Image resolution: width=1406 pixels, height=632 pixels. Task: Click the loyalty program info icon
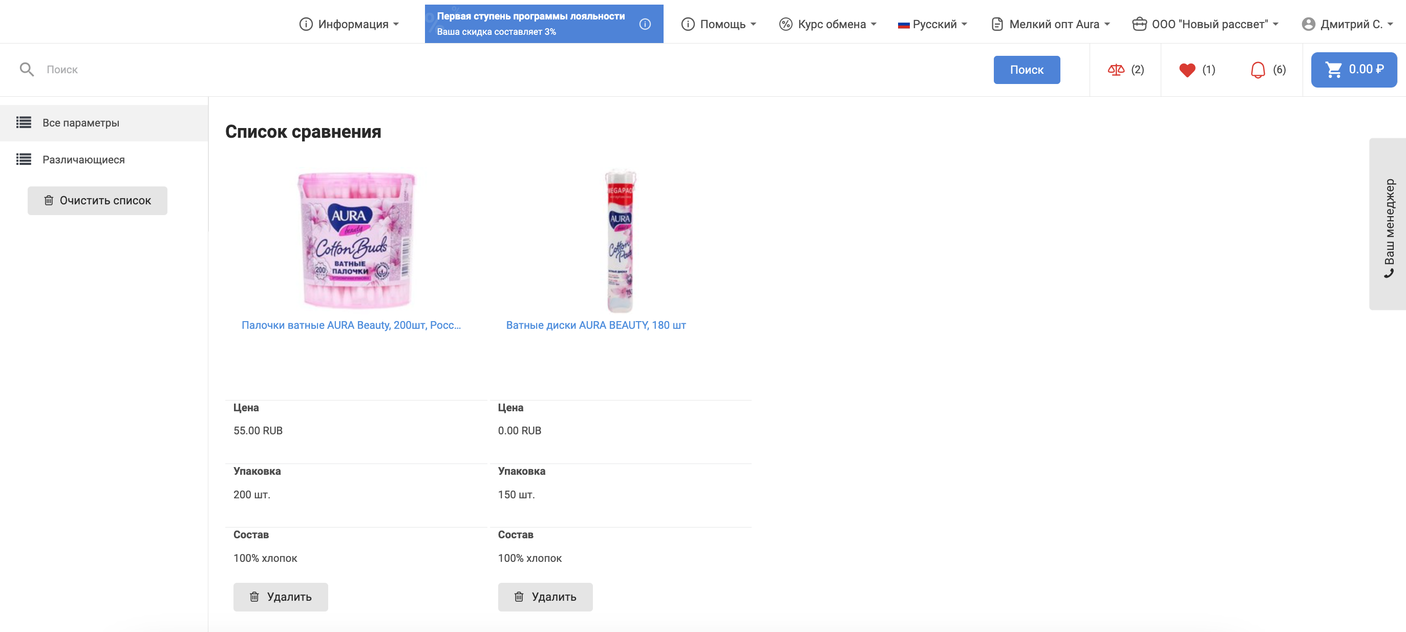[645, 24]
